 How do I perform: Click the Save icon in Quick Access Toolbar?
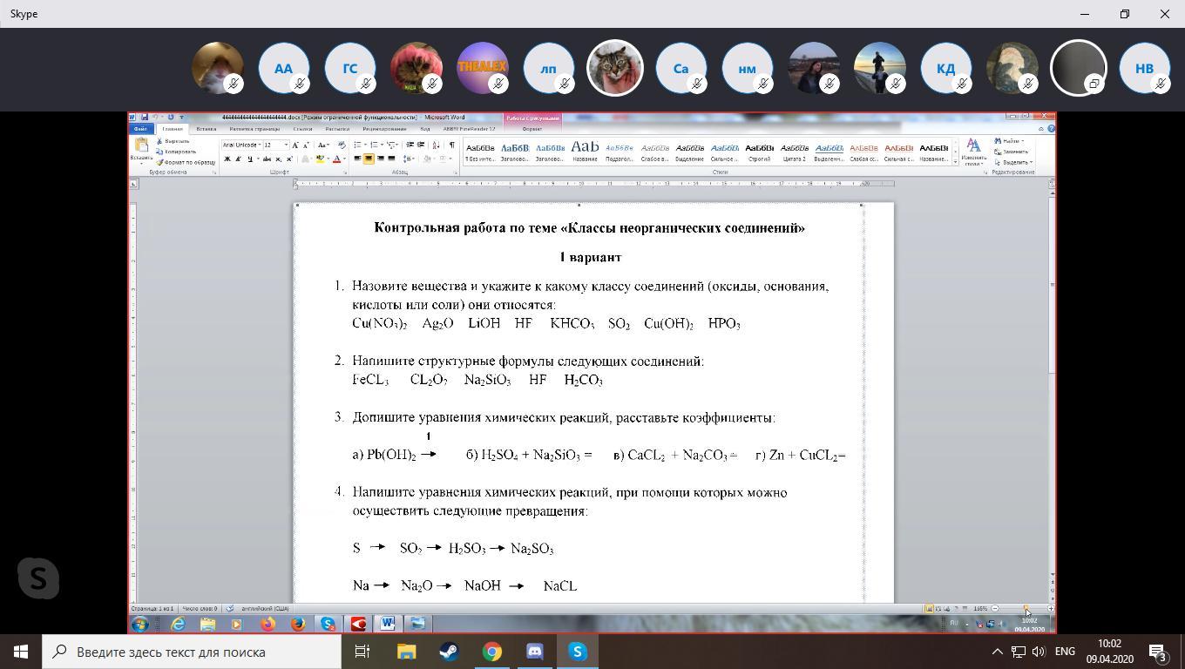[143, 117]
